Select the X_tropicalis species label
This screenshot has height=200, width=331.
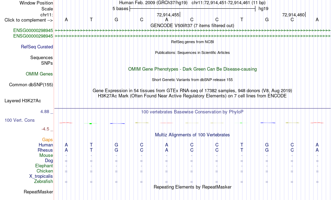(41, 176)
